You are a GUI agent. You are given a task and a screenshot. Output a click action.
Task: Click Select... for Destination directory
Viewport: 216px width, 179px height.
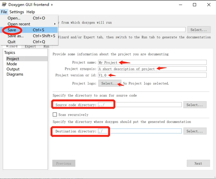coord(195,131)
